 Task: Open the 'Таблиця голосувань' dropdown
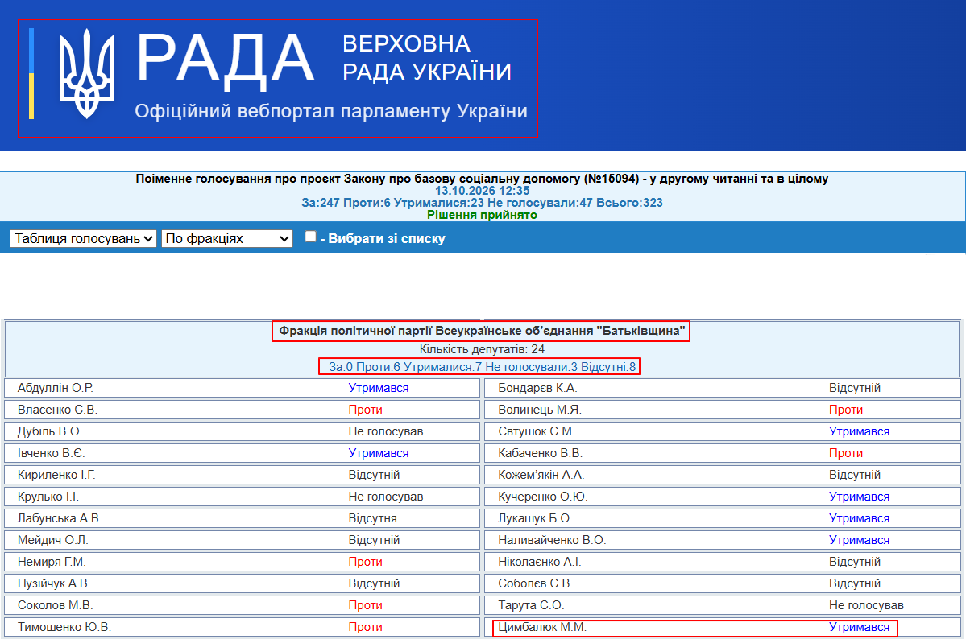(83, 239)
